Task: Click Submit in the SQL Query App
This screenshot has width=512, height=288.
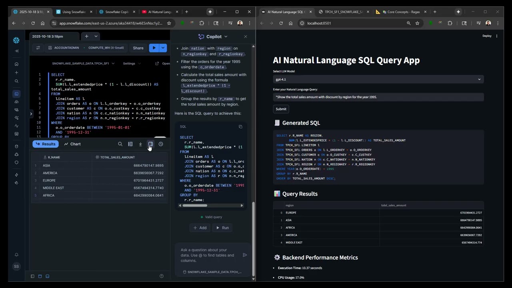Action: 281,109
